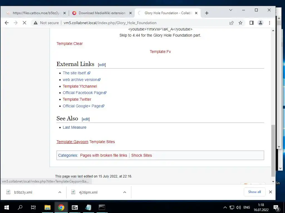The height and width of the screenshot is (213, 285).
Task: Open Template:Ytchannel link
Action: tap(80, 86)
